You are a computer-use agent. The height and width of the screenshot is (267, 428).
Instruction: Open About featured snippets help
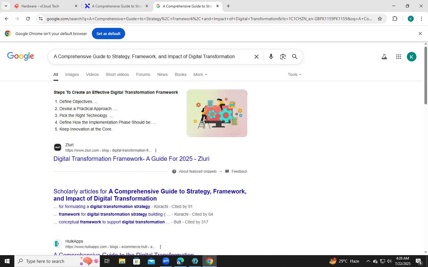194,171
